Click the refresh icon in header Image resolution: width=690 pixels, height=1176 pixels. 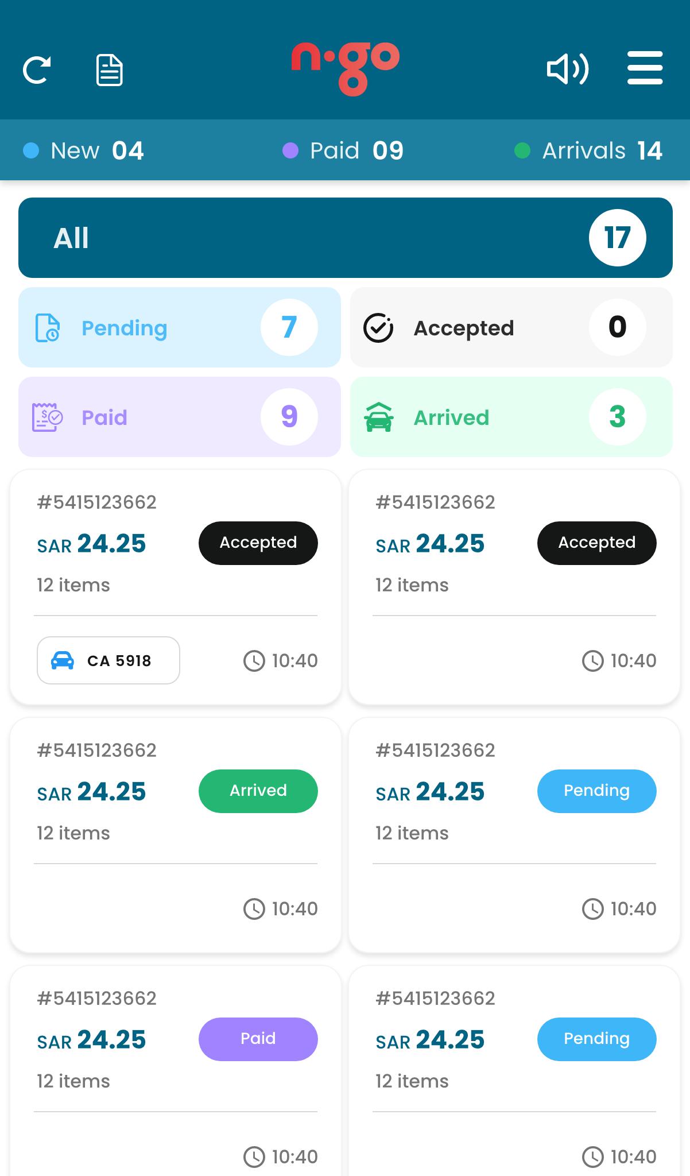point(37,70)
